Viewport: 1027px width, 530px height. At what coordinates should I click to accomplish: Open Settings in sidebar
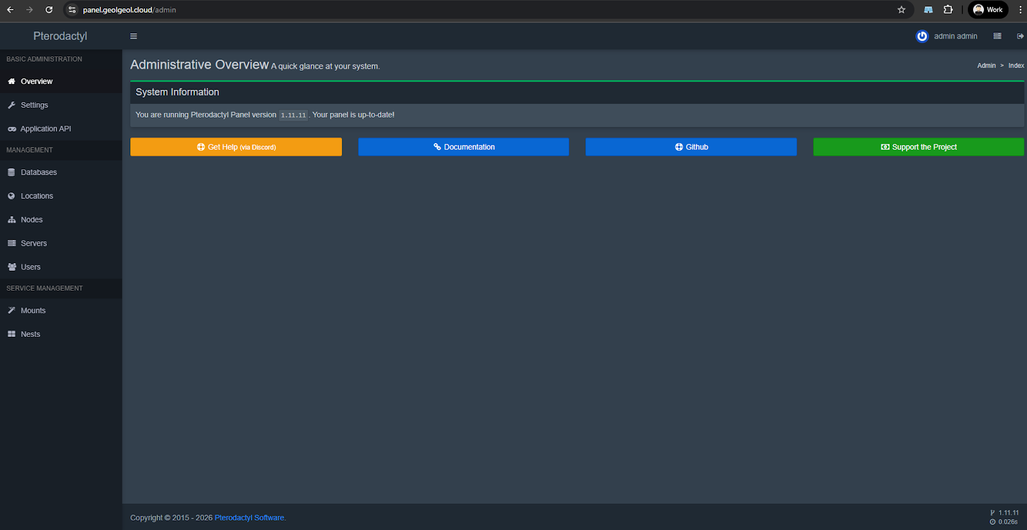[34, 105]
